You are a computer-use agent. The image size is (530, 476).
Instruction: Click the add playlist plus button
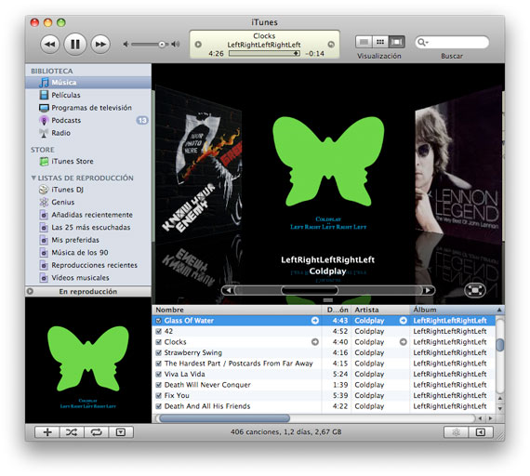(47, 432)
